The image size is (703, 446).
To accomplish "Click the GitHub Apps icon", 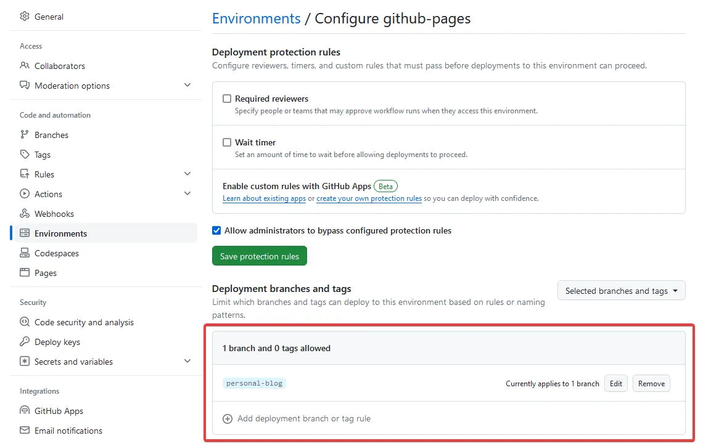I will [25, 411].
